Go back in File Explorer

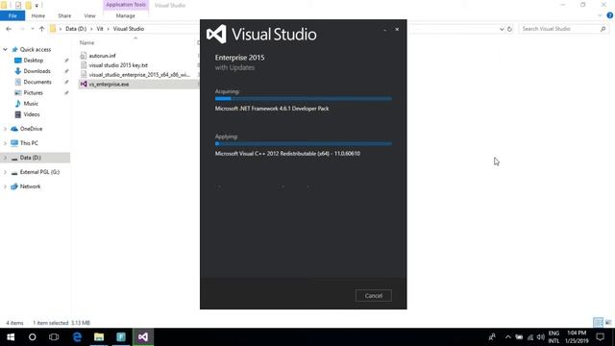[x=9, y=29]
